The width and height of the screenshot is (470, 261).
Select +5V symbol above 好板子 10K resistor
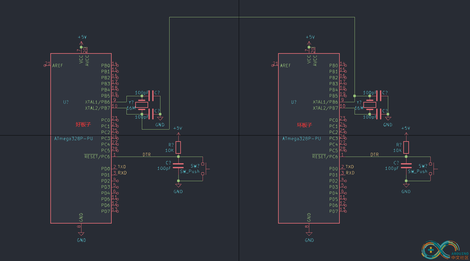point(178,132)
